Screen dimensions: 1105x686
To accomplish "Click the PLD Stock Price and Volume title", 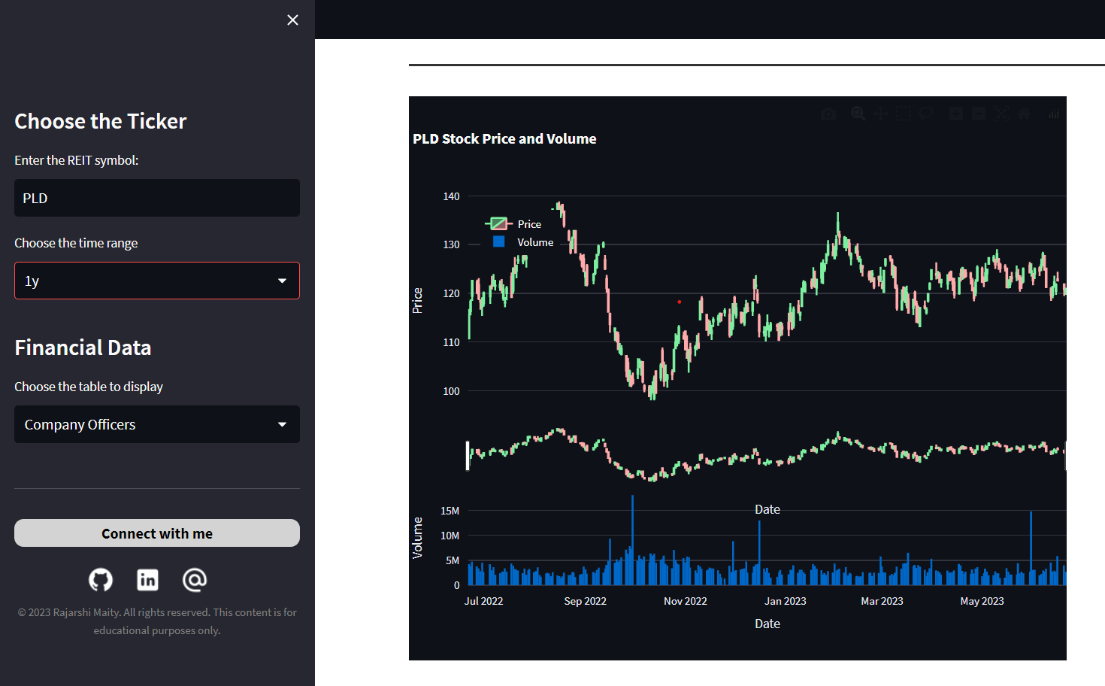I will 504,138.
